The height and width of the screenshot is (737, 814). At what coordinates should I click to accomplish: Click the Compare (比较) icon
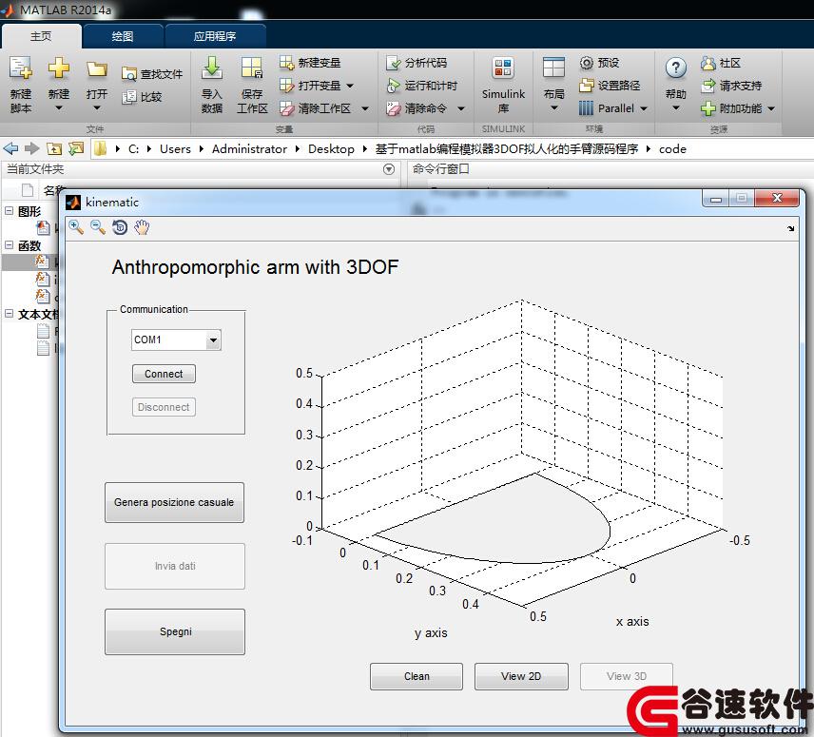pyautogui.click(x=128, y=97)
